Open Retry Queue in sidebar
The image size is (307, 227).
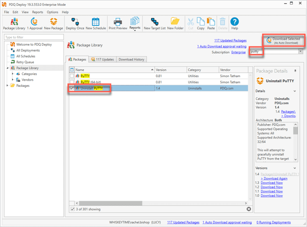(25, 62)
